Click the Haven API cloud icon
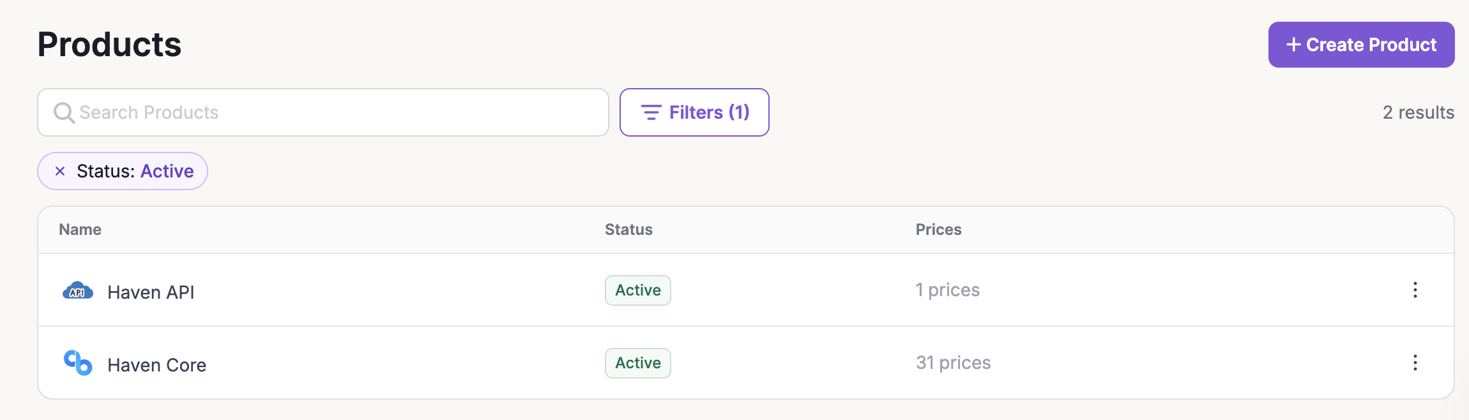This screenshot has height=420, width=1469. pos(78,291)
